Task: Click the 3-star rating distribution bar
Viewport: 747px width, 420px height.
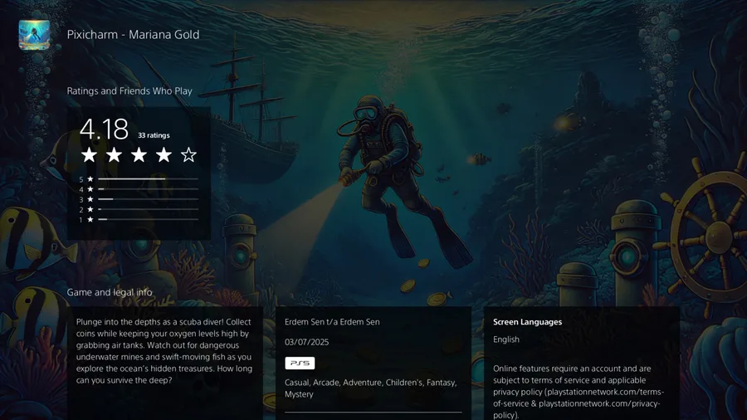Action: pyautogui.click(x=149, y=199)
